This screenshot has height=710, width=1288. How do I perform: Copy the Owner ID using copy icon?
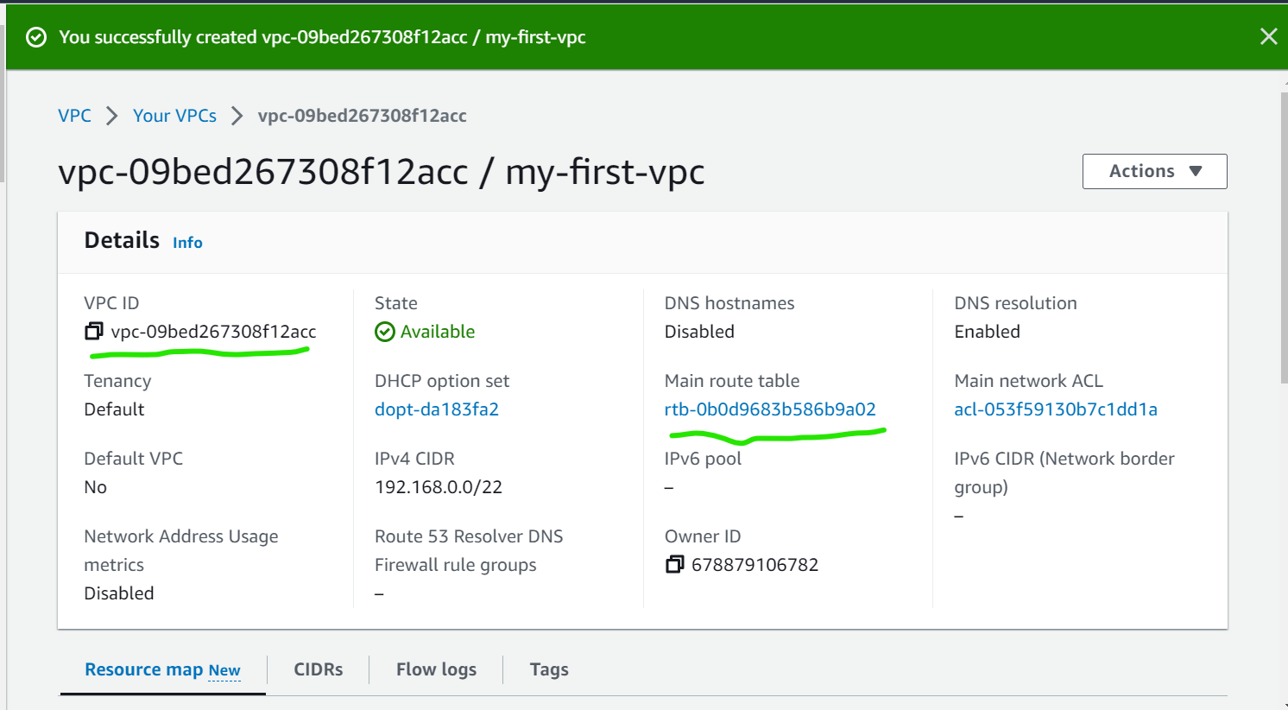tap(674, 565)
